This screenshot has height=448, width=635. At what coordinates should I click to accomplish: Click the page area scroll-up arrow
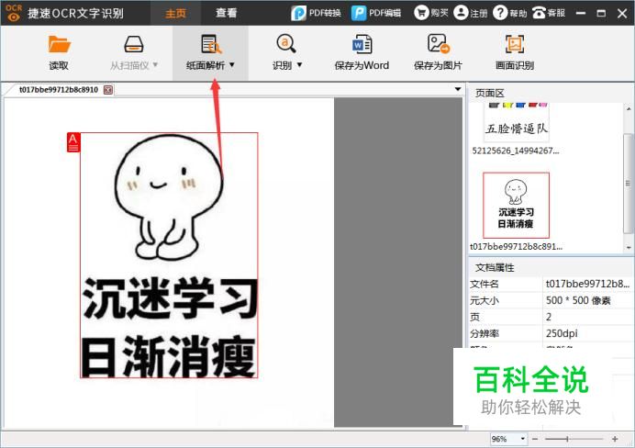click(629, 108)
